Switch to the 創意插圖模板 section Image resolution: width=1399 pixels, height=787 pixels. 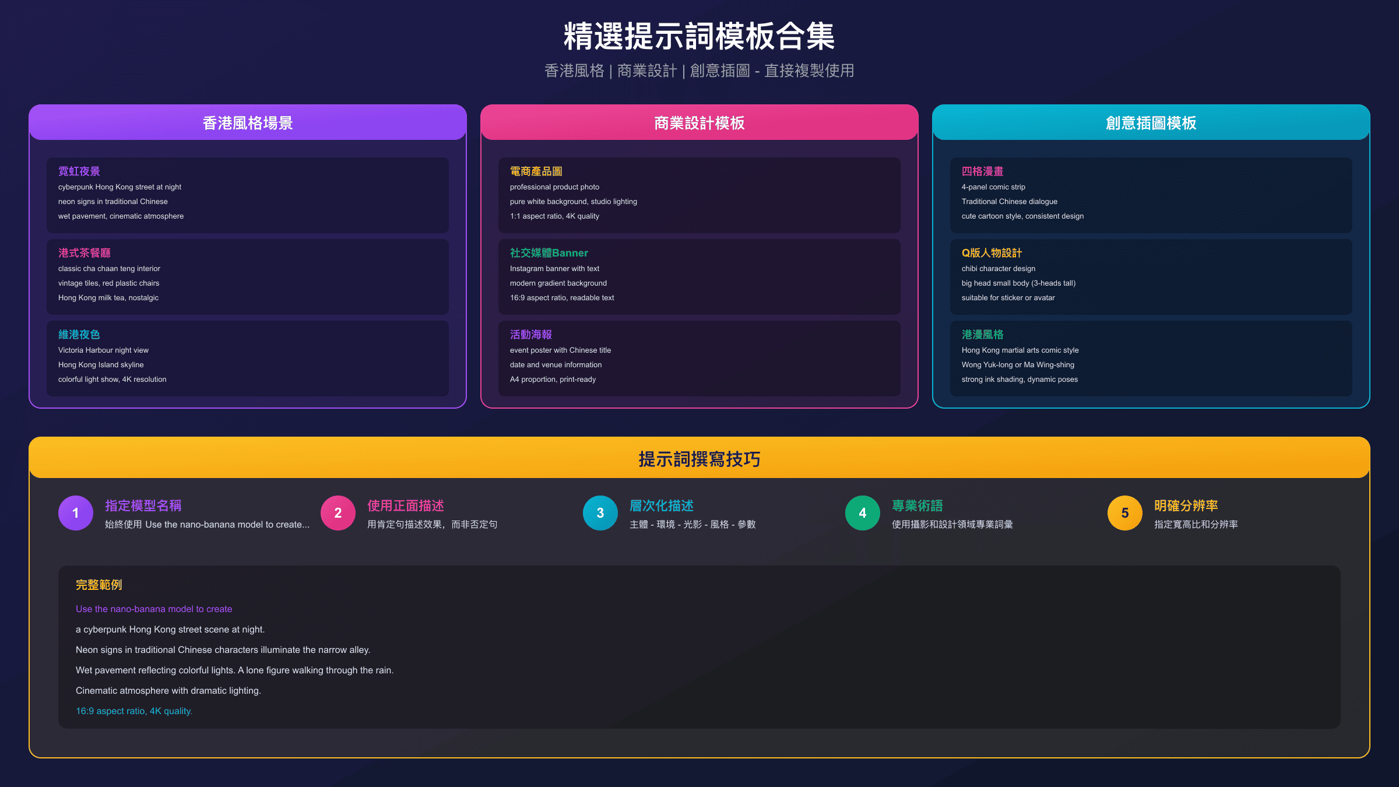[1151, 123]
